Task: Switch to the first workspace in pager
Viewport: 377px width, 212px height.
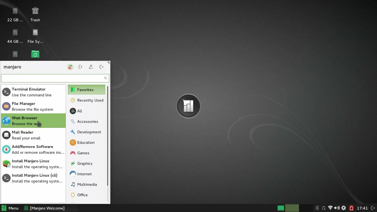Action: pos(292,208)
